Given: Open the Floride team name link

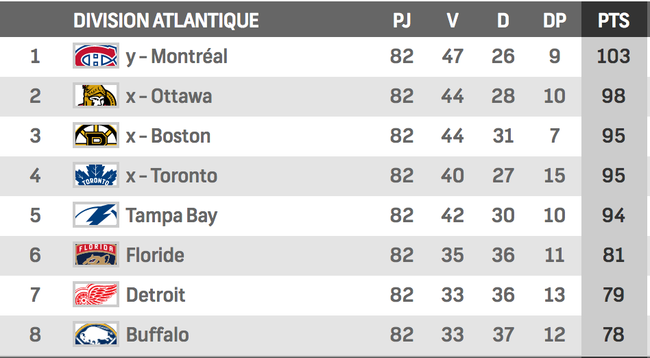Looking at the screenshot, I should (x=155, y=255).
